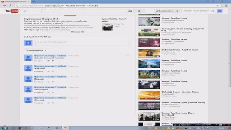Open the Windows Start button
This screenshot has height=130, width=231.
click(4, 128)
